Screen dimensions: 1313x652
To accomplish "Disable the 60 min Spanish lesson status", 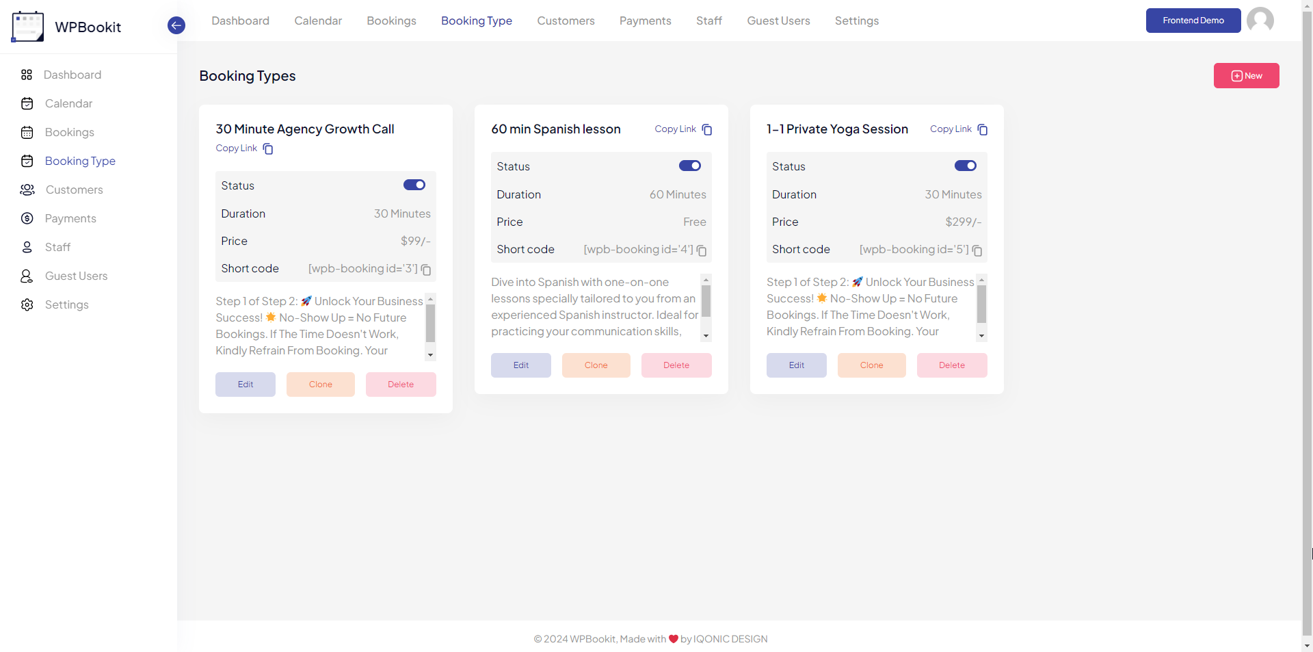I will pos(689,166).
